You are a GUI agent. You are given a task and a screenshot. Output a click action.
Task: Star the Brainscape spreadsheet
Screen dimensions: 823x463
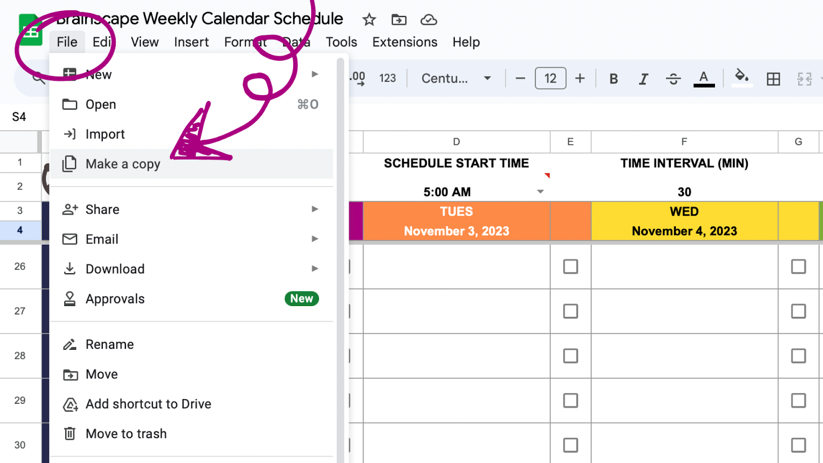368,19
